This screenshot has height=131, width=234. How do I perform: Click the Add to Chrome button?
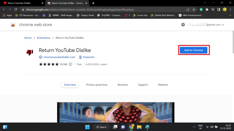click(x=193, y=50)
